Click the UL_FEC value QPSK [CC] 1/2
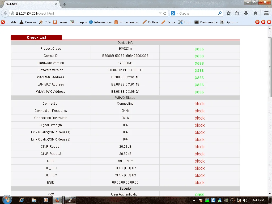Screen dimensions: 272x204 pyautogui.click(x=125, y=168)
